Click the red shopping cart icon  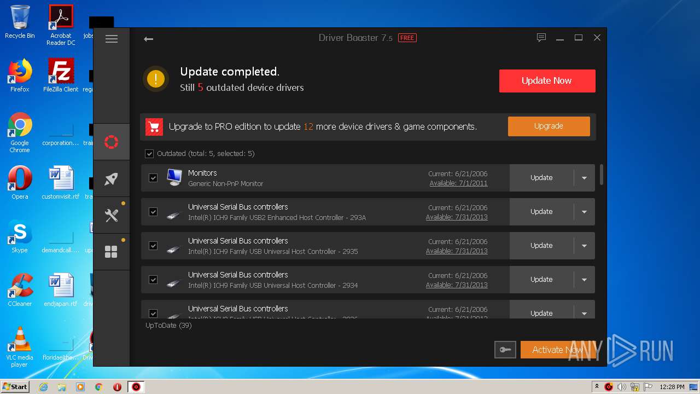pyautogui.click(x=154, y=127)
